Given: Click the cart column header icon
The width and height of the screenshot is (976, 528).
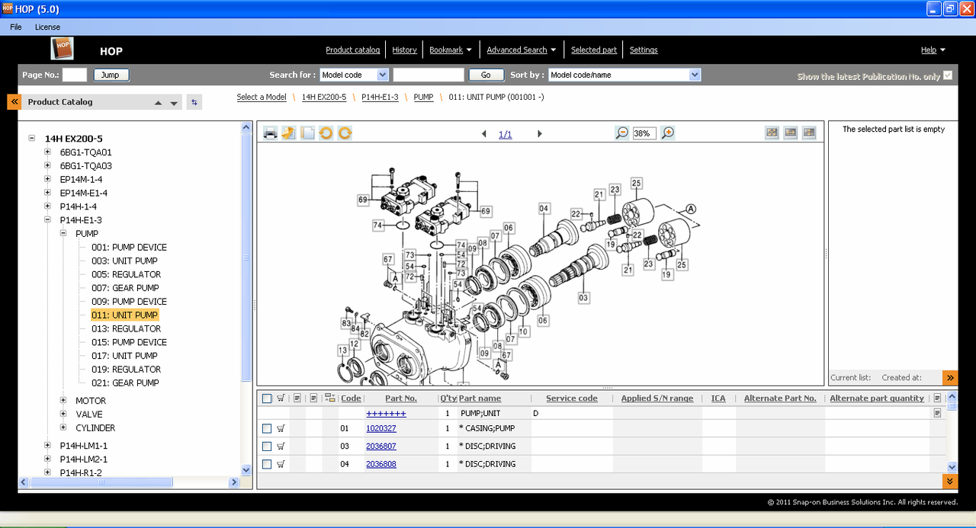Looking at the screenshot, I should pos(281,398).
